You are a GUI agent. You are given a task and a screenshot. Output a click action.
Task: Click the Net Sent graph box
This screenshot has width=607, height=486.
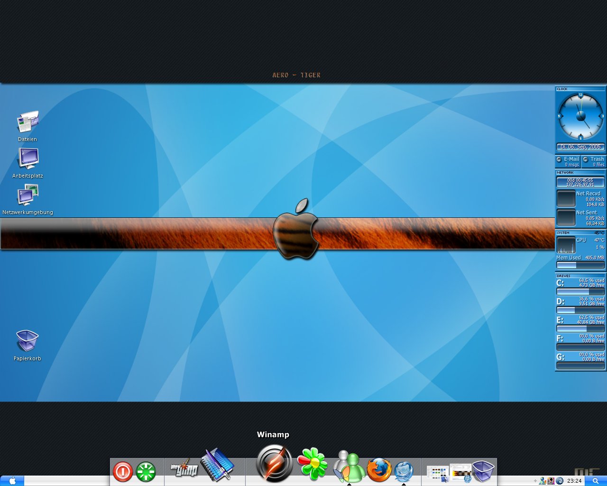click(x=566, y=218)
